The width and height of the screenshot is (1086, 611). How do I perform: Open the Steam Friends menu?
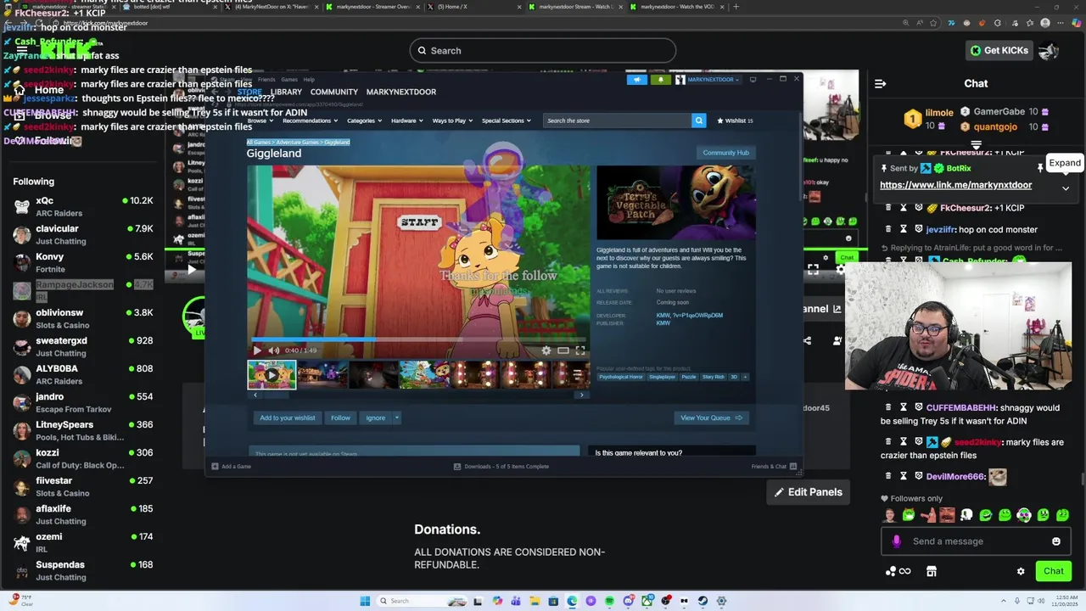click(x=266, y=80)
